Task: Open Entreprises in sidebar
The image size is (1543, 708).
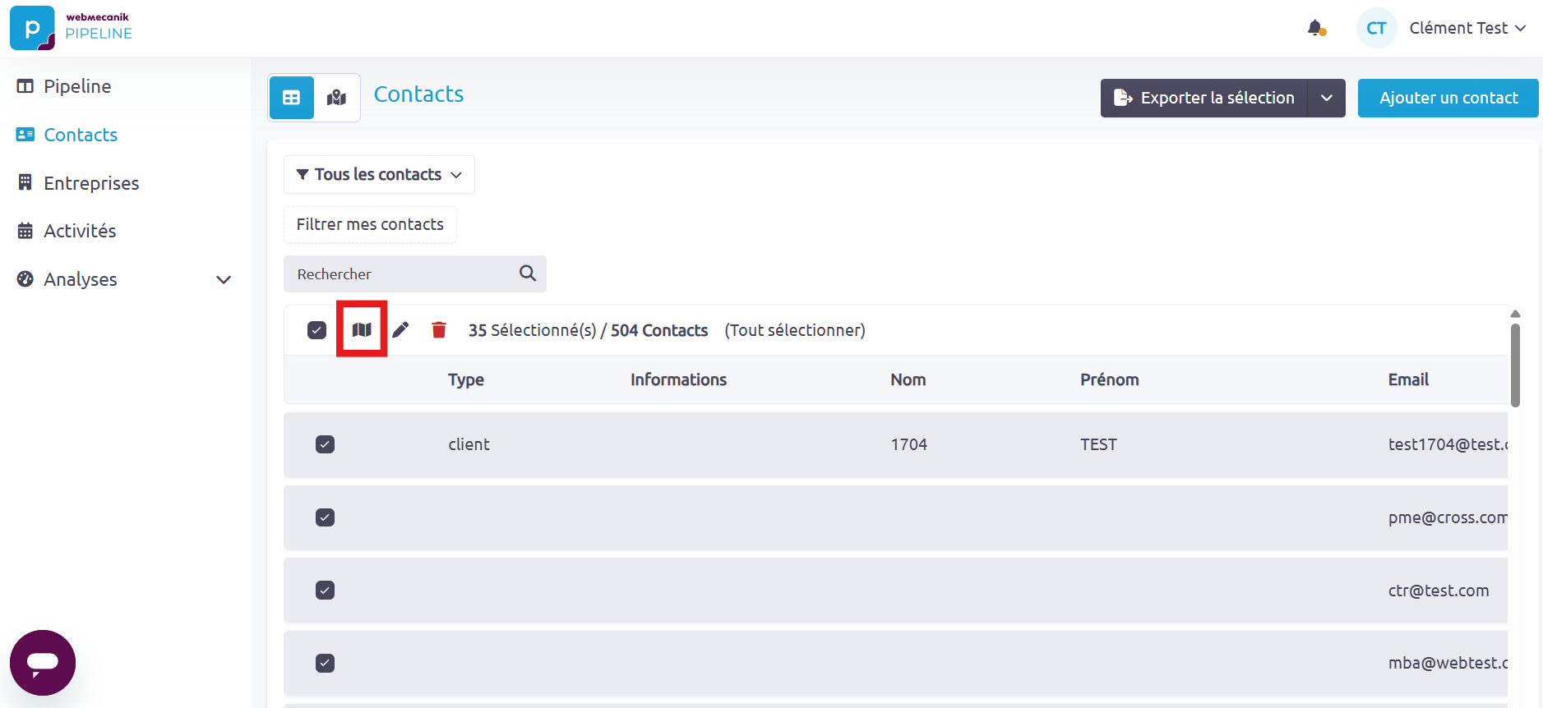Action: (91, 183)
